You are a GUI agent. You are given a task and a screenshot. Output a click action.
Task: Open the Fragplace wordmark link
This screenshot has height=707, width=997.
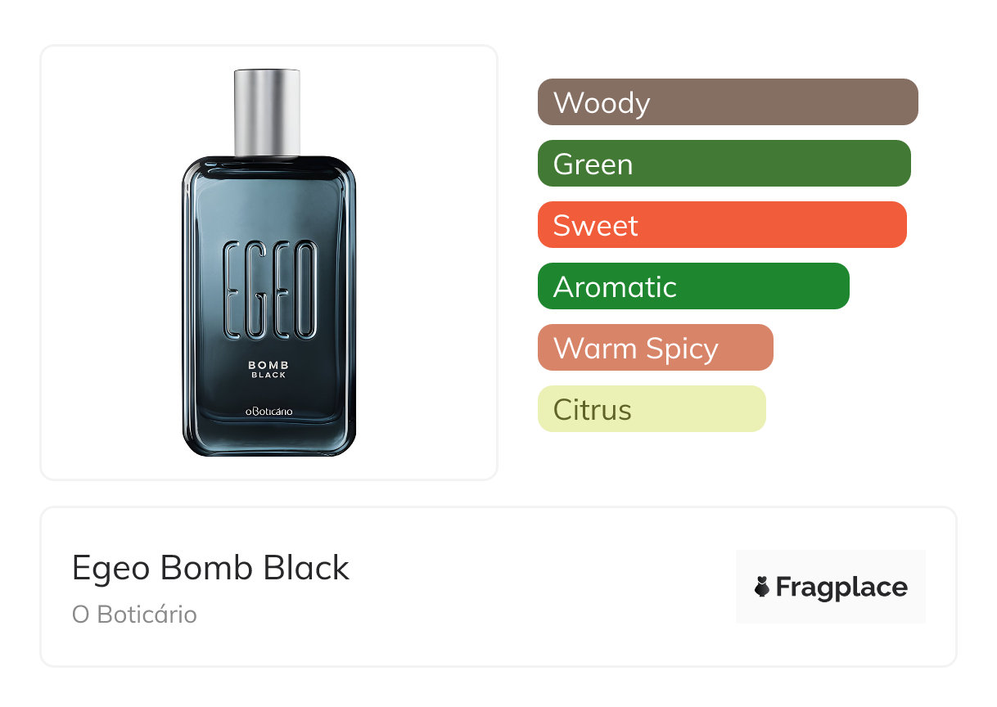841,588
